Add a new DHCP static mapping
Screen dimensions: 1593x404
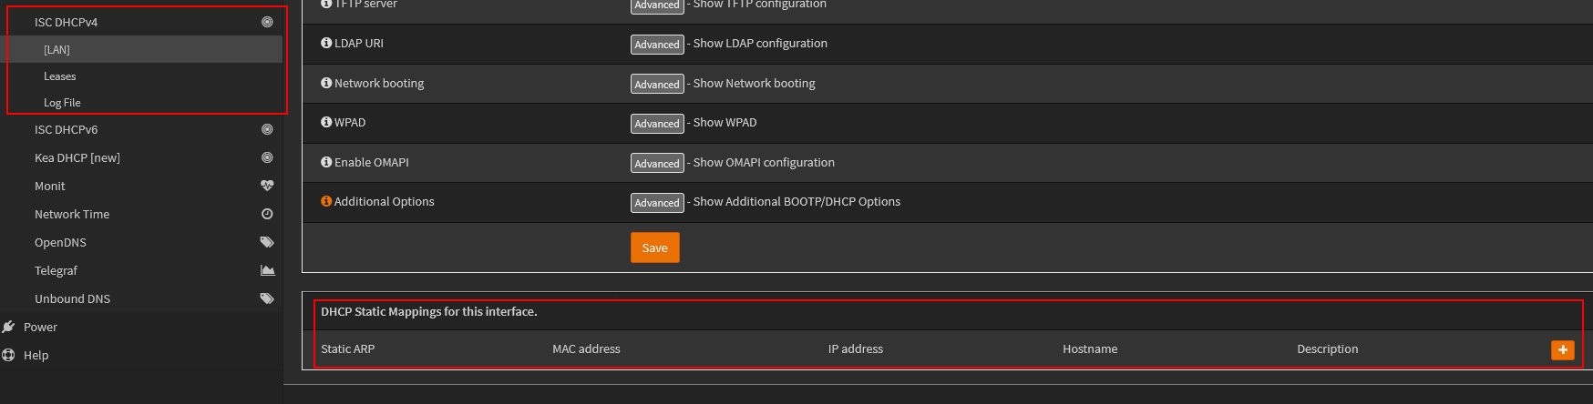[x=1562, y=350]
